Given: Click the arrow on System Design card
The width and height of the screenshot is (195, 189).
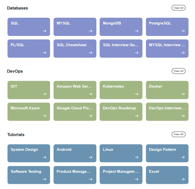Looking at the screenshot, I should click(44, 157).
